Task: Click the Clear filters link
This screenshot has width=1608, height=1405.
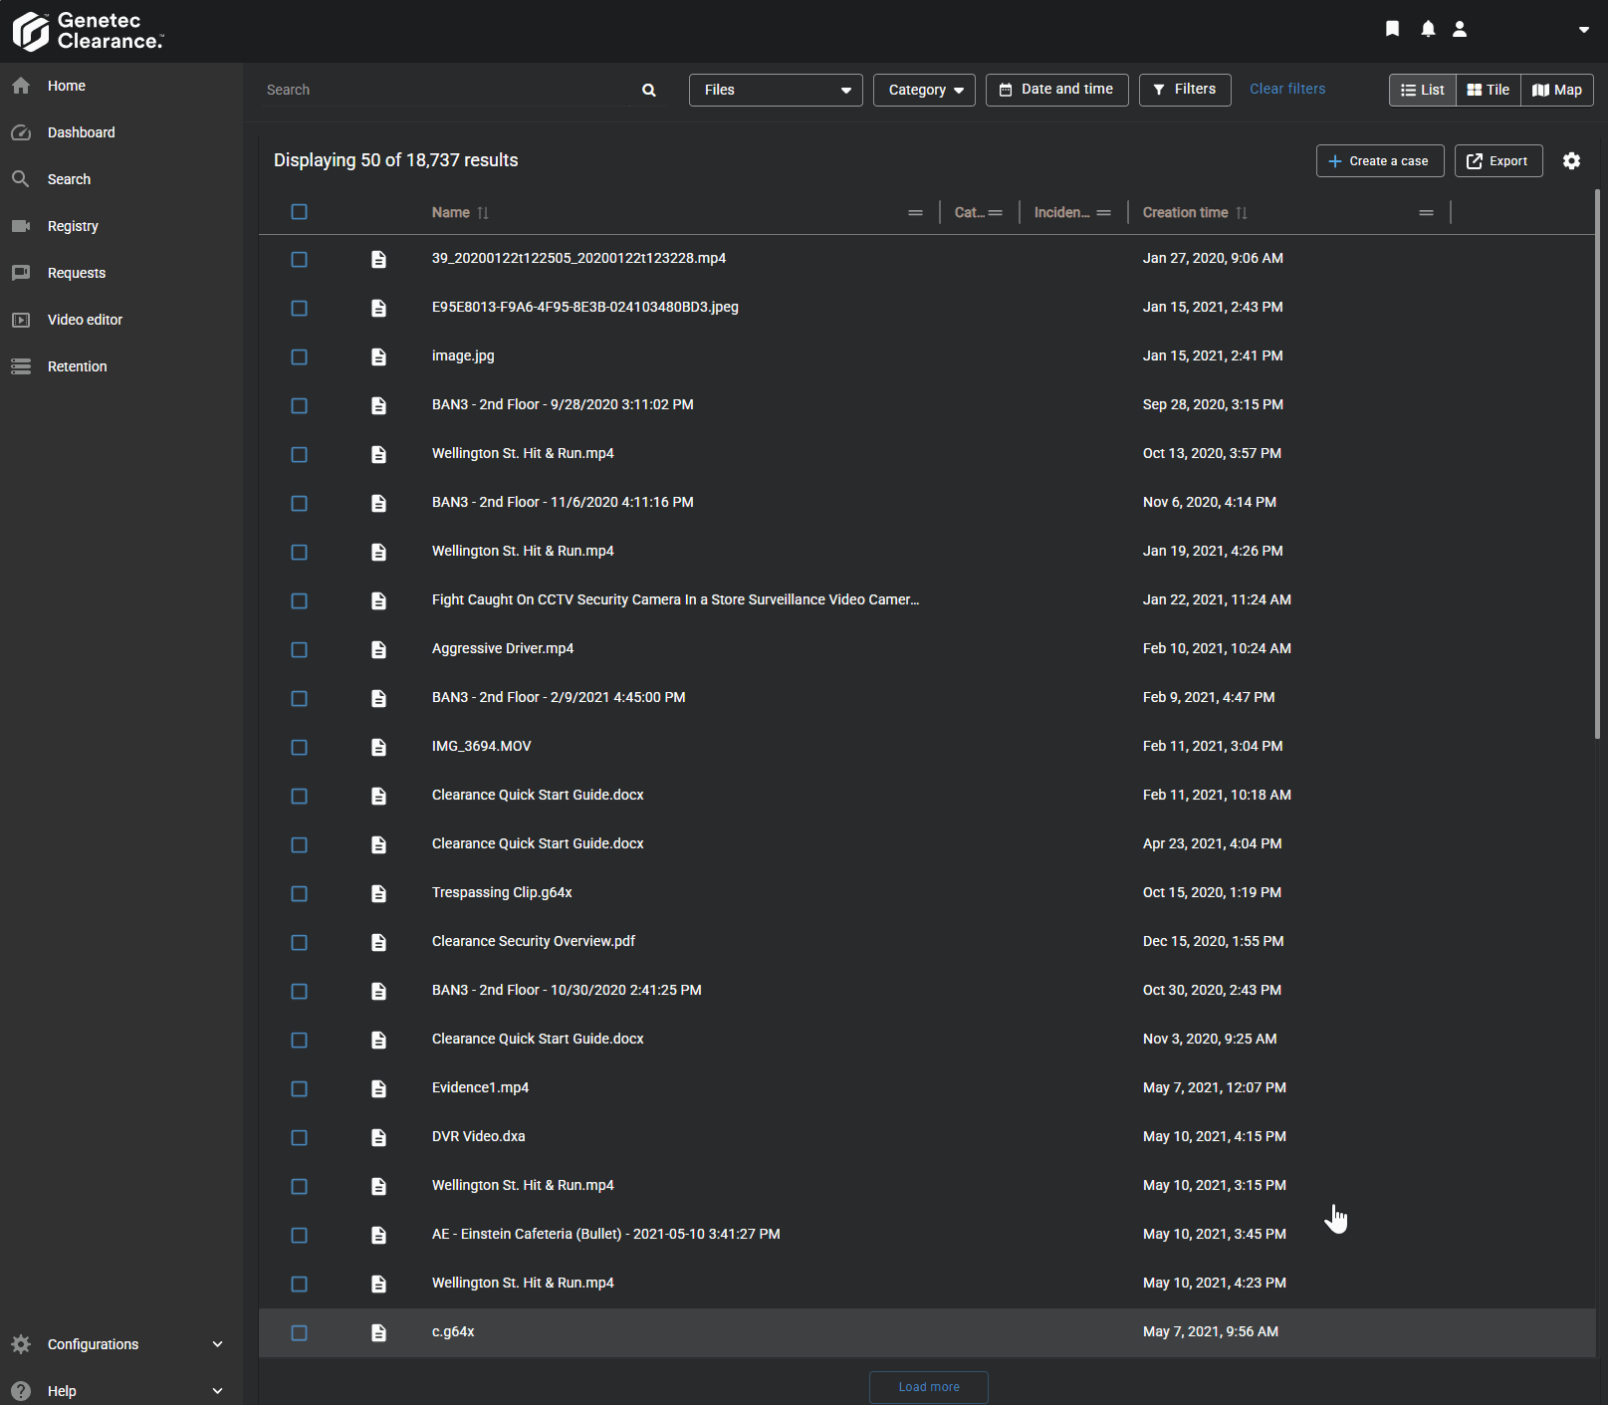Action: click(1287, 89)
